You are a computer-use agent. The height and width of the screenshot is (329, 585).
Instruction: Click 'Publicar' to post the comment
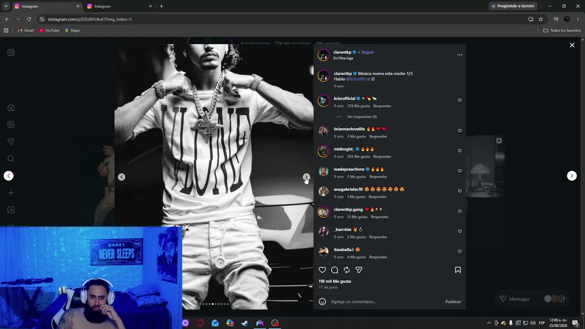[453, 302]
